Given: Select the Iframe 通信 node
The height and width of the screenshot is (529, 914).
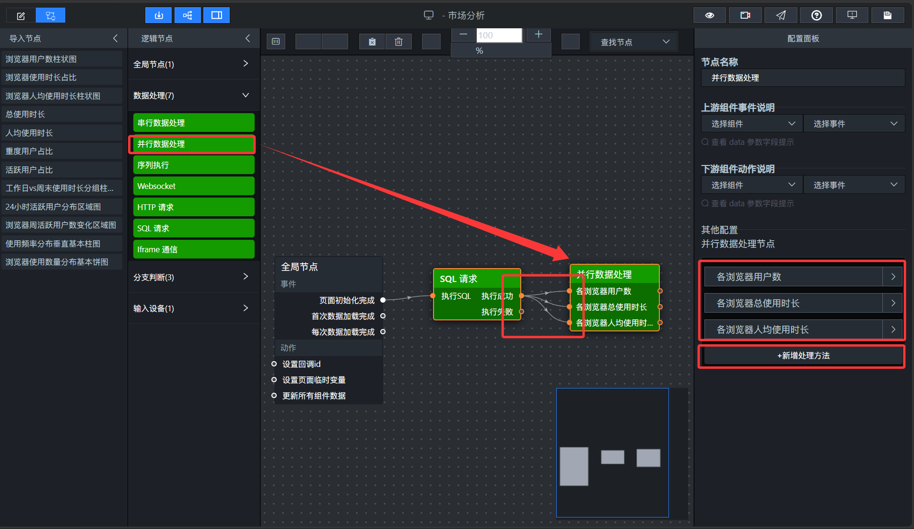Looking at the screenshot, I should click(194, 249).
